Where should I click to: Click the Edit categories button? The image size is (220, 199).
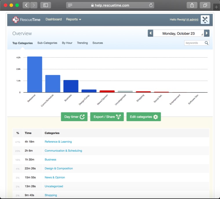[x=144, y=117]
